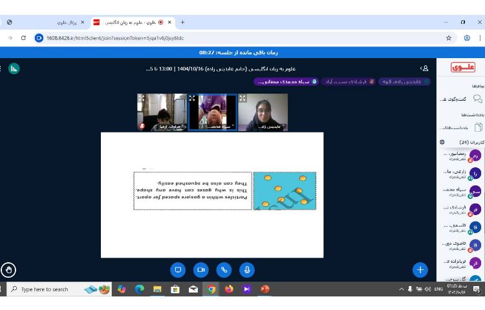Mute the microphone in the bottom toolbar

pos(246,270)
